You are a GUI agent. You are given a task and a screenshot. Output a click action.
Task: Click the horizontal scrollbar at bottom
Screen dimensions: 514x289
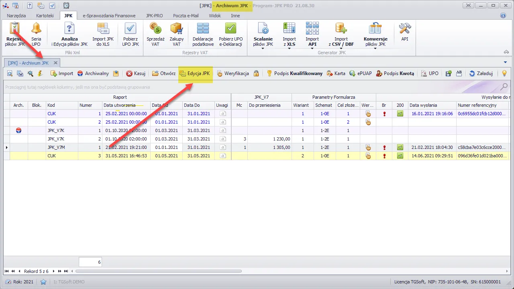[158, 271]
